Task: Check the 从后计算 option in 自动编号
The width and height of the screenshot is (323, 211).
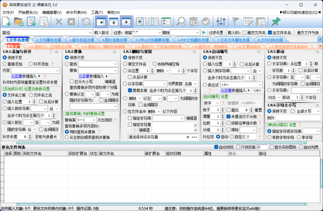Action: point(242,64)
